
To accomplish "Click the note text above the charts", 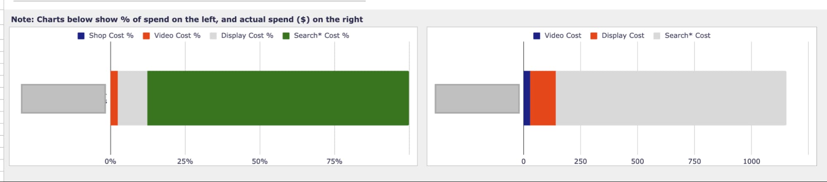I will (187, 19).
